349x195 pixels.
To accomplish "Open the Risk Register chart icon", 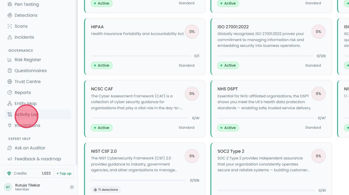I will [9, 60].
